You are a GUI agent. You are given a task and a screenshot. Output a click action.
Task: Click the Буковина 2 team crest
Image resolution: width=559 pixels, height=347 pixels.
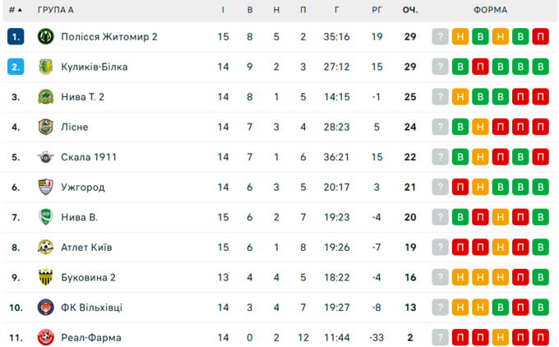coord(45,277)
